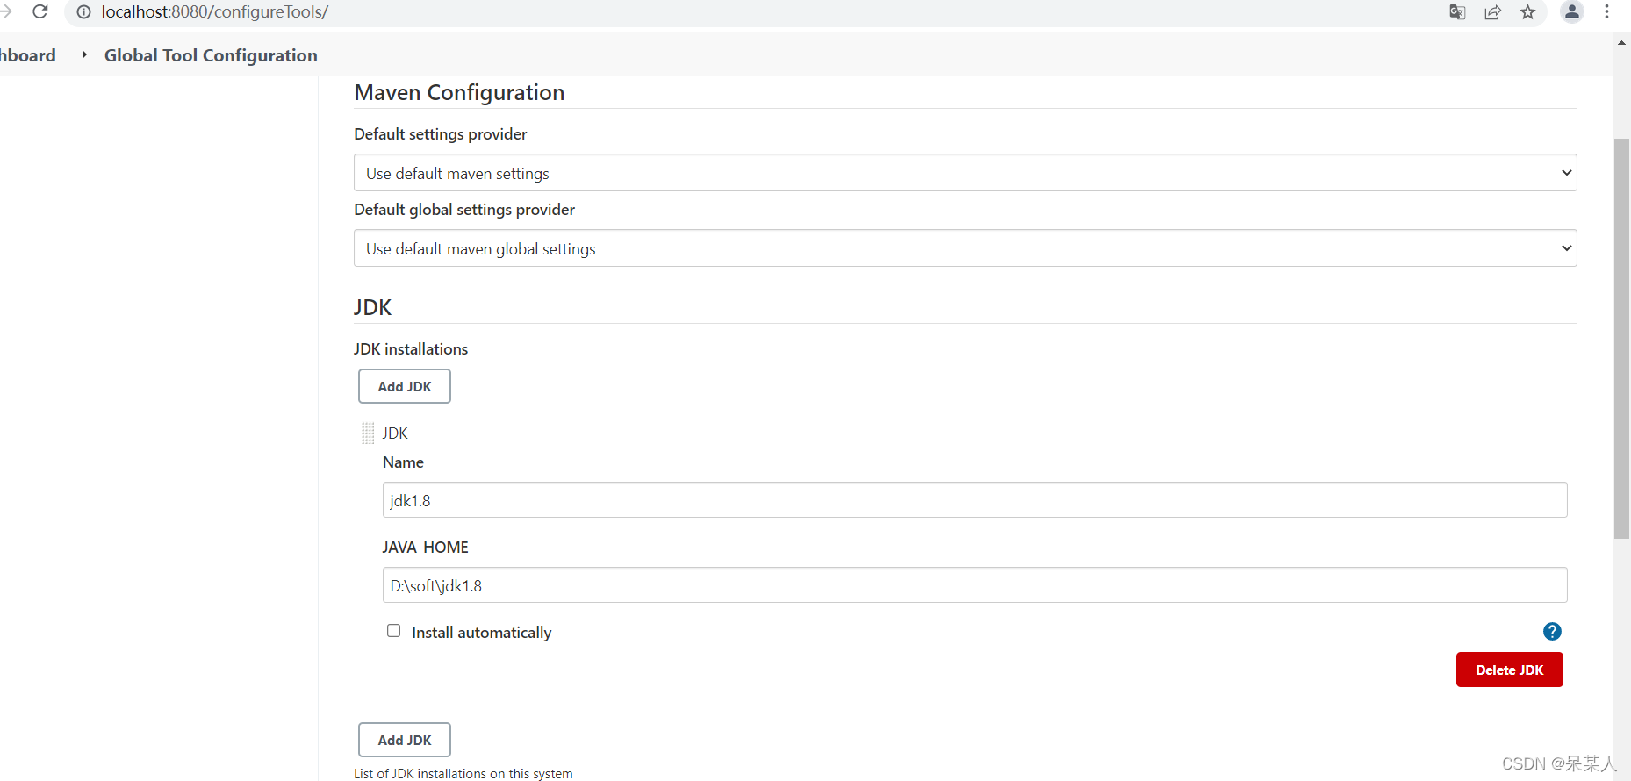This screenshot has height=781, width=1631.
Task: Click the Default settings provider label
Action: [x=441, y=134]
